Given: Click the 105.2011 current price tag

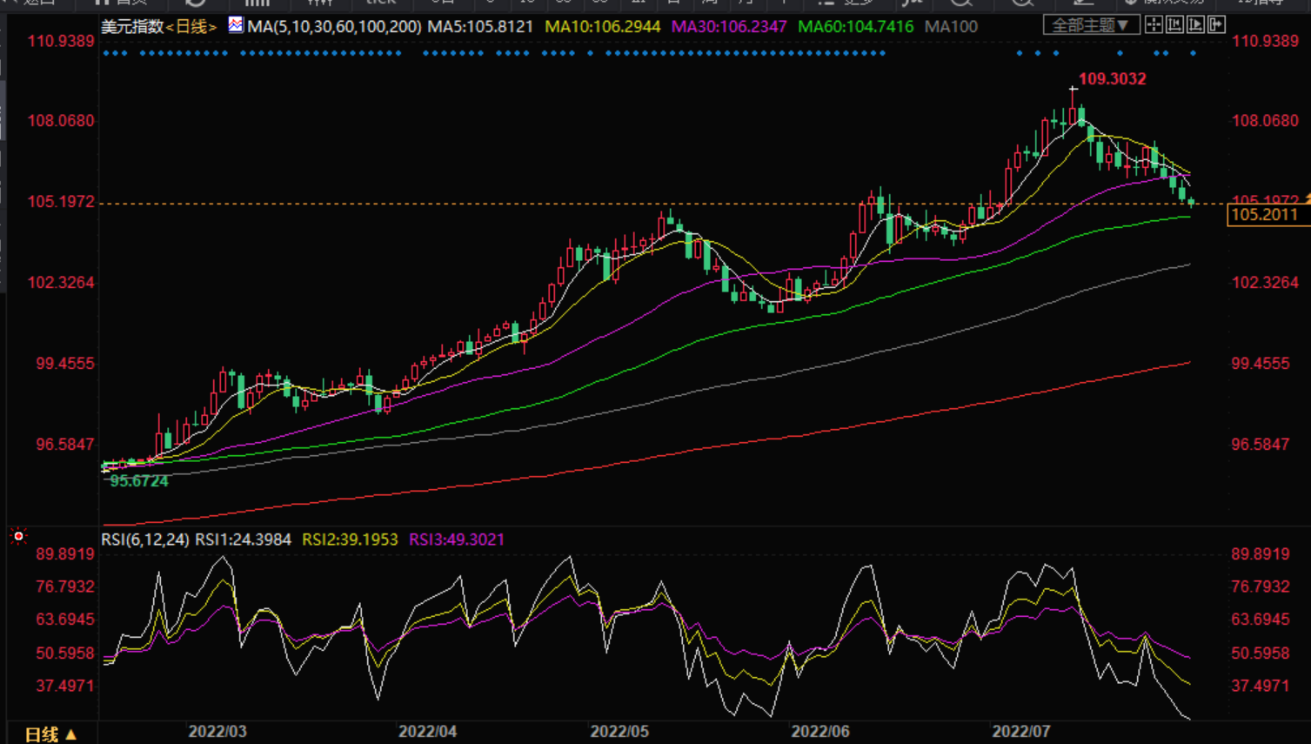Looking at the screenshot, I should pos(1264,215).
